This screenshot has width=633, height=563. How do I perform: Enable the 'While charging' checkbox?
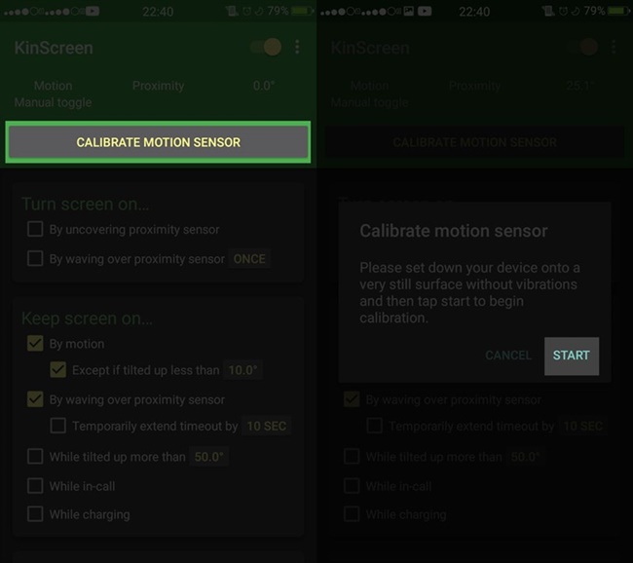pos(35,514)
